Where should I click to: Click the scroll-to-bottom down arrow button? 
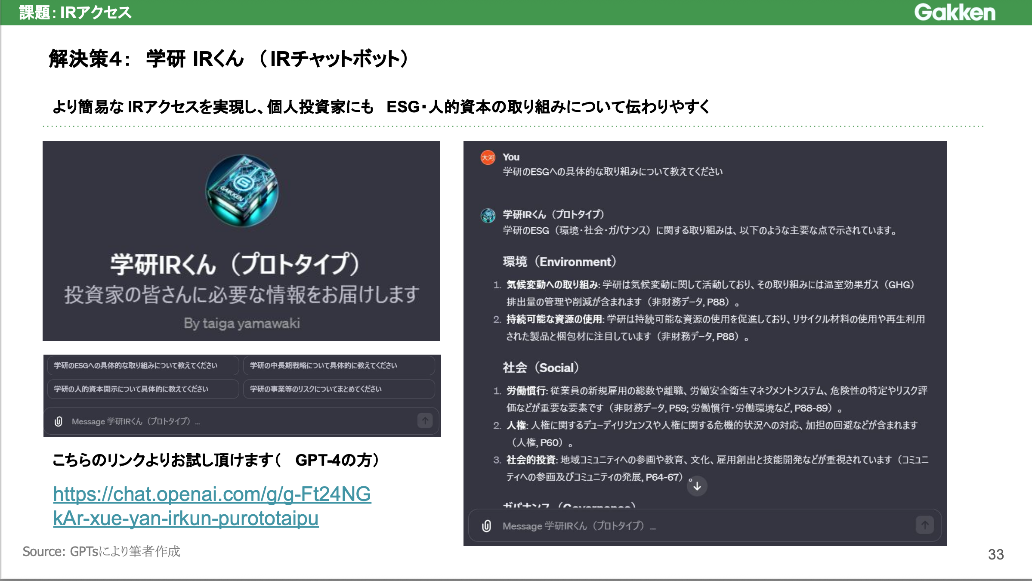click(697, 486)
